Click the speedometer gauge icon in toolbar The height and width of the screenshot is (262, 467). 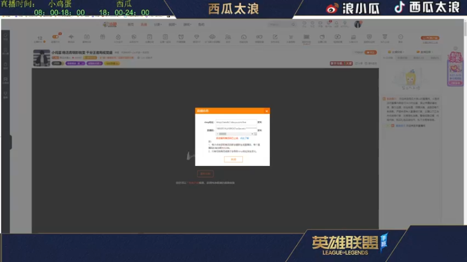coord(243,38)
